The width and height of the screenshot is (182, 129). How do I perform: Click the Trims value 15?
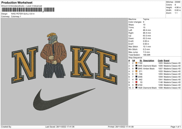click(x=144, y=27)
